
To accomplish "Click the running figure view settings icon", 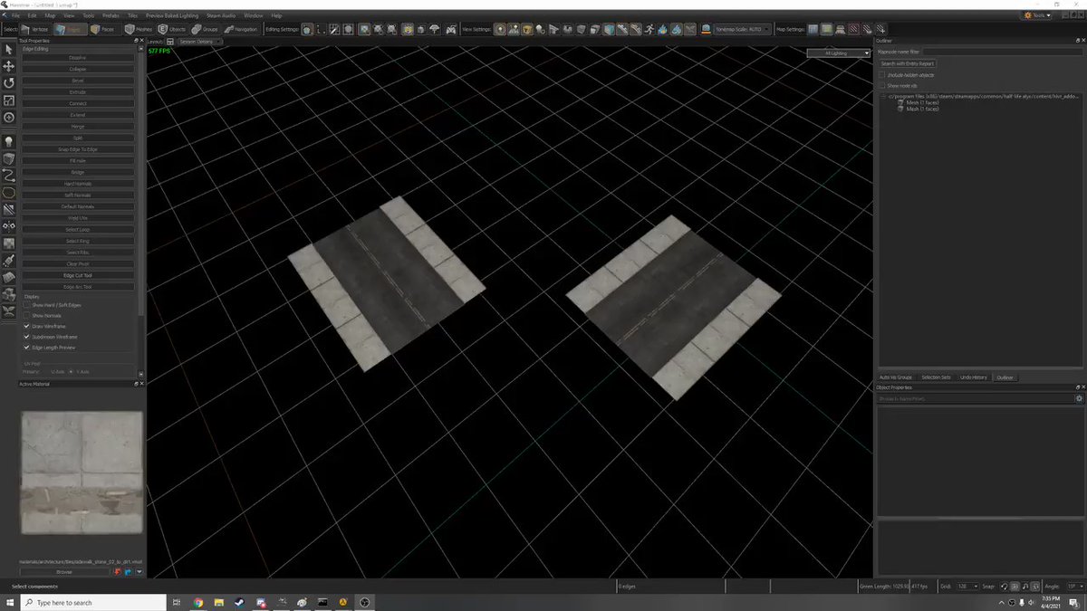I will coord(649,29).
